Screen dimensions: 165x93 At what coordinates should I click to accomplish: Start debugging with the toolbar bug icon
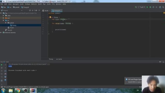click(x=150, y=7)
